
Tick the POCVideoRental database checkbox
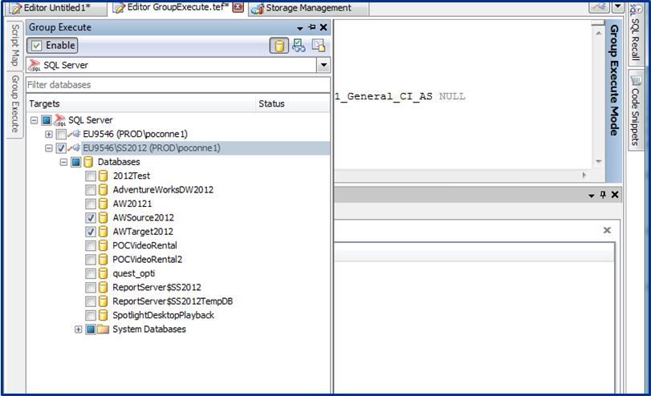(x=91, y=245)
